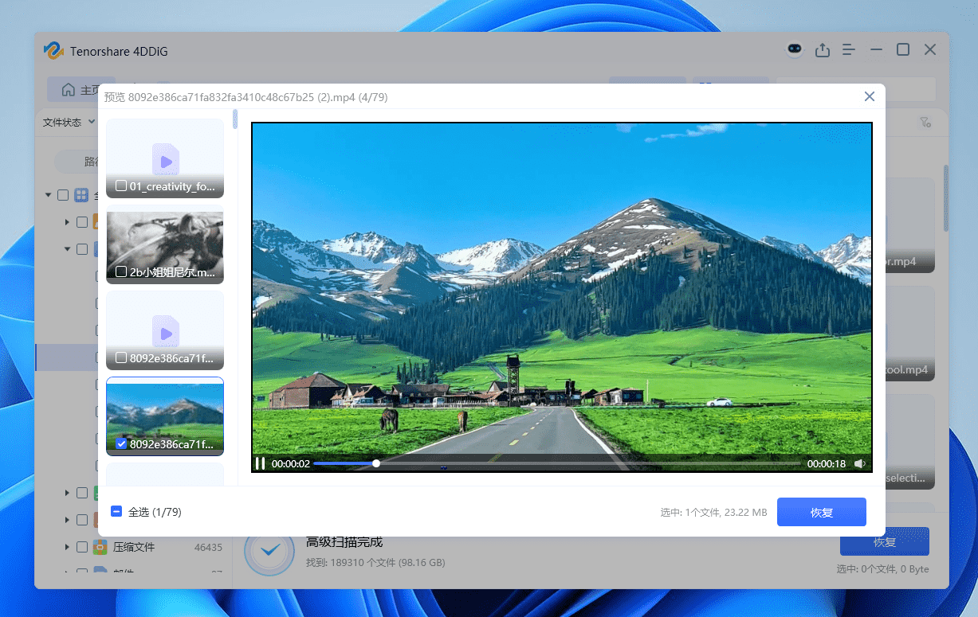Click the Tenorshare 4DDiG logo icon
Image resolution: width=978 pixels, height=617 pixels.
coord(53,50)
